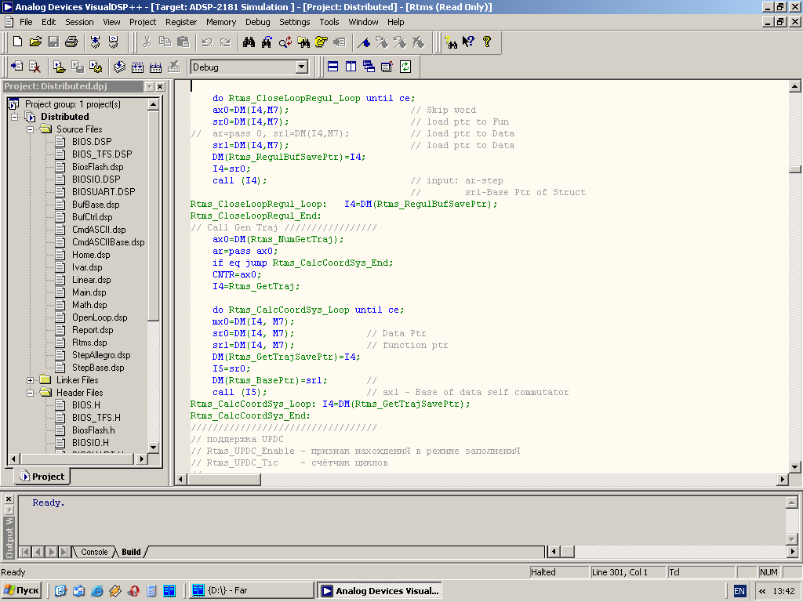This screenshot has width=803, height=602.
Task: Click the Find binoculars icon
Action: tap(249, 42)
